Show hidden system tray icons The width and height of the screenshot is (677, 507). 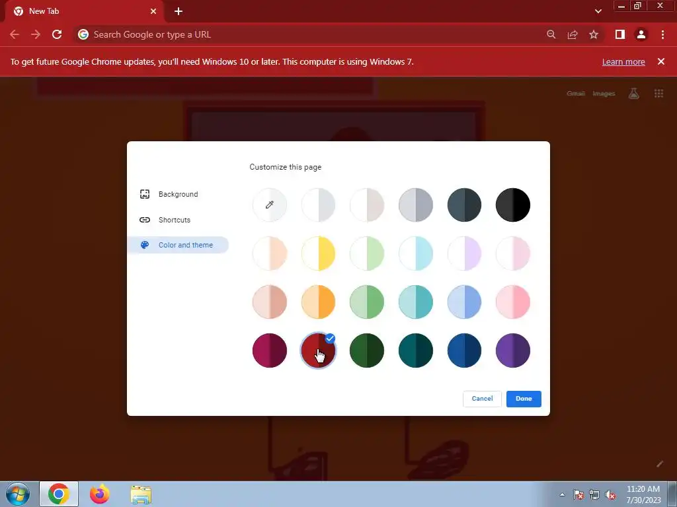pos(562,494)
